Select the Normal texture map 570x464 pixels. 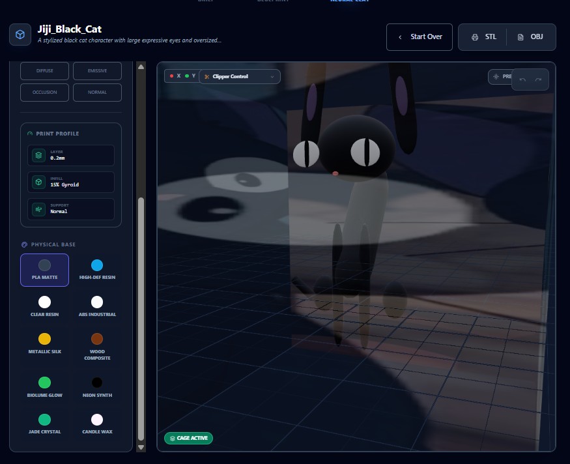(x=97, y=93)
